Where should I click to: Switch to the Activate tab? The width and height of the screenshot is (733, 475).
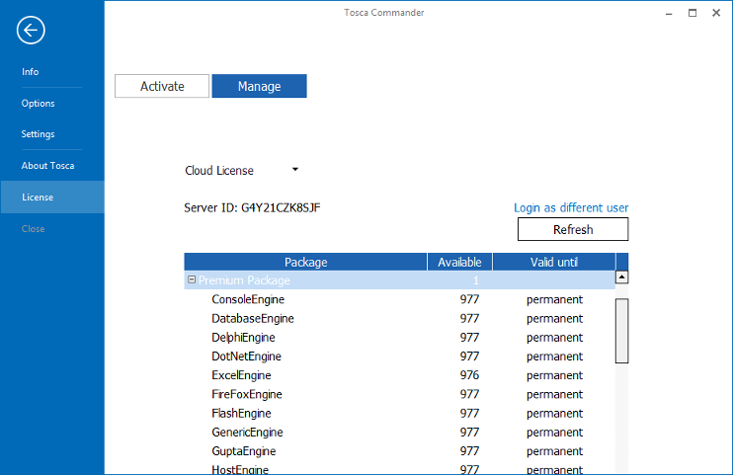[162, 86]
